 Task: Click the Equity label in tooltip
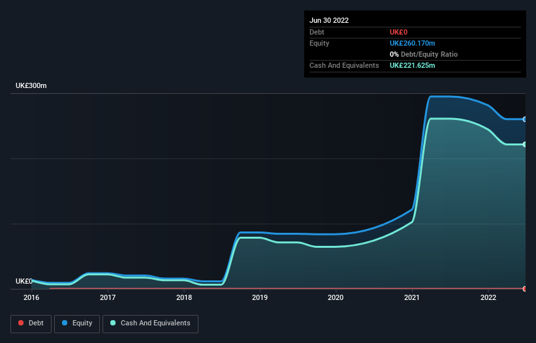click(x=319, y=43)
